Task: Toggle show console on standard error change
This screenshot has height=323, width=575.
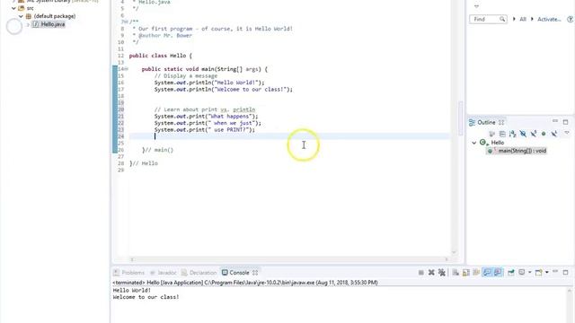Action: [498, 273]
